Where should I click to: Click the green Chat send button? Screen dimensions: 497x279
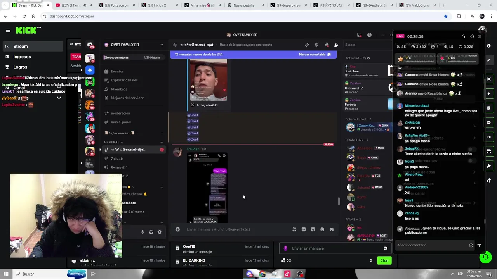click(384, 260)
